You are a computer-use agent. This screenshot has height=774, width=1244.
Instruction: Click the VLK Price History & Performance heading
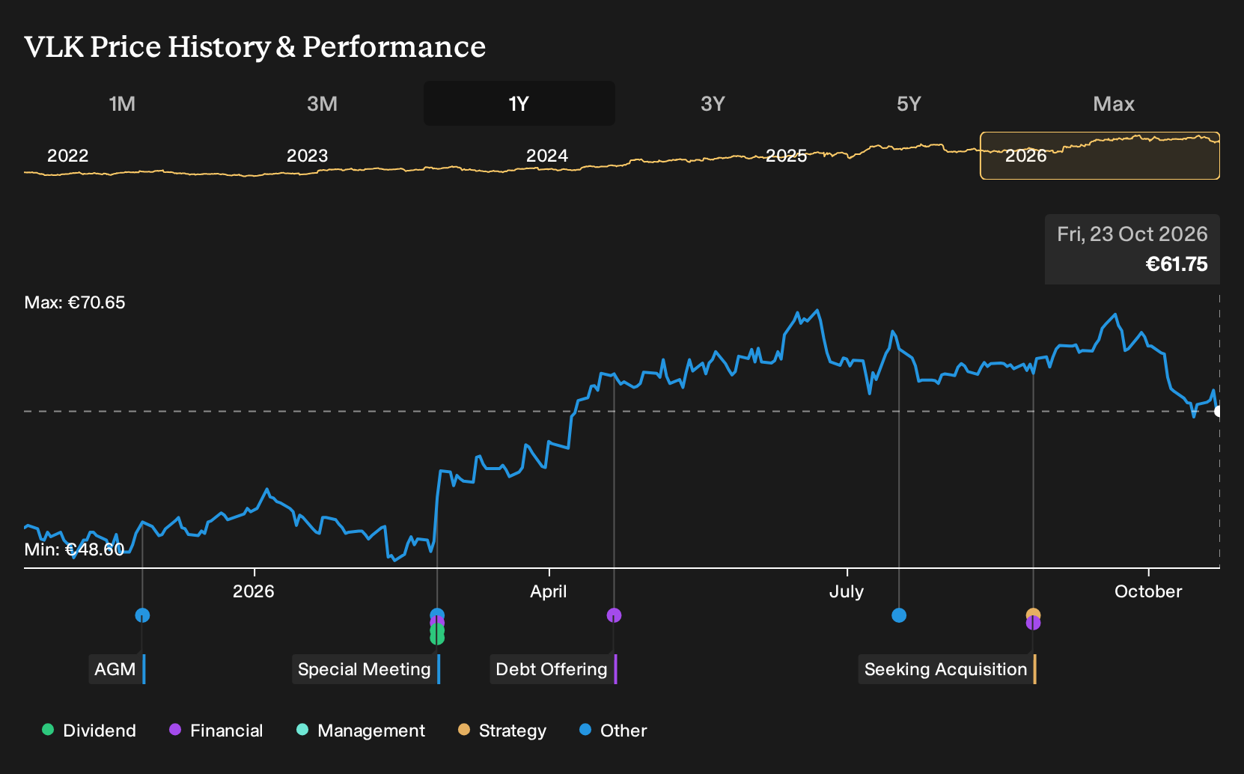pos(255,46)
